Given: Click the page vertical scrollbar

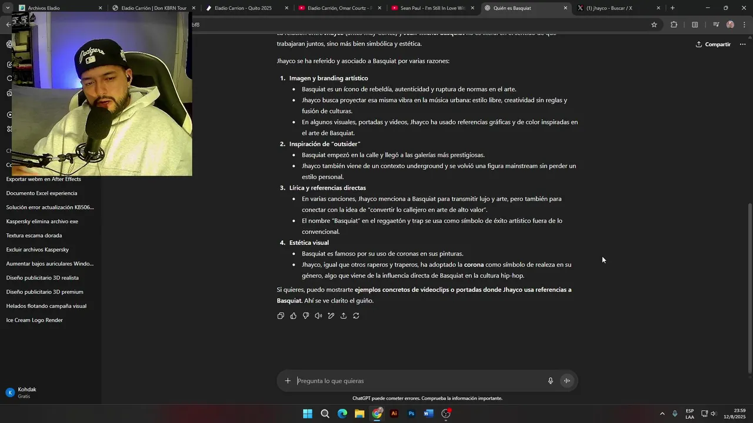Looking at the screenshot, I should tap(749, 287).
